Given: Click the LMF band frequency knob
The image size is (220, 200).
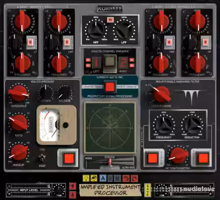Looking at the screenshot, I should coord(59,63).
